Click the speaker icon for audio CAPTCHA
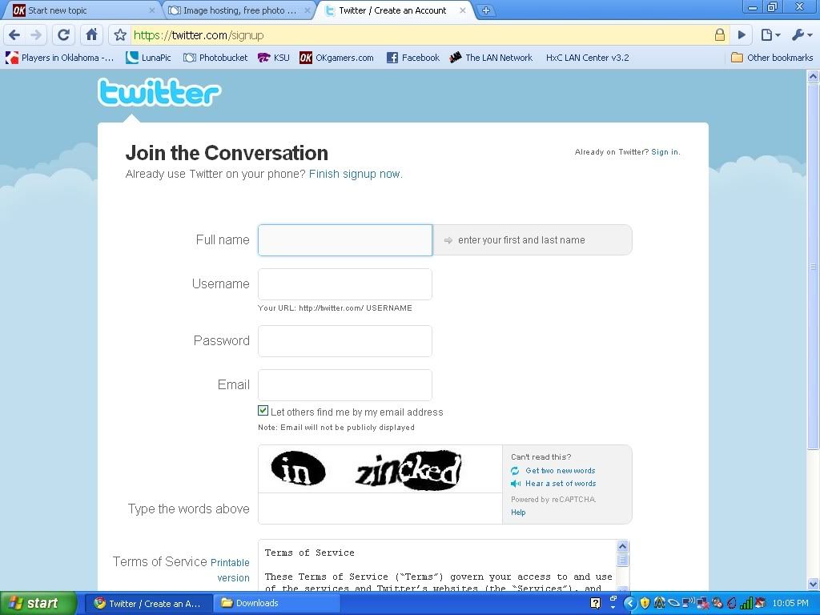 [515, 484]
